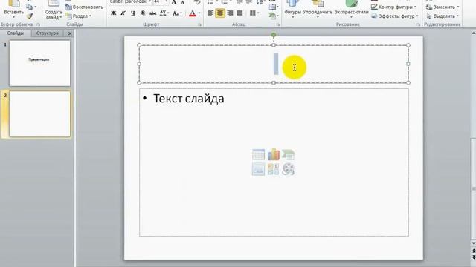Align text right in paragraph group
The width and height of the screenshot is (476, 267).
tap(230, 13)
